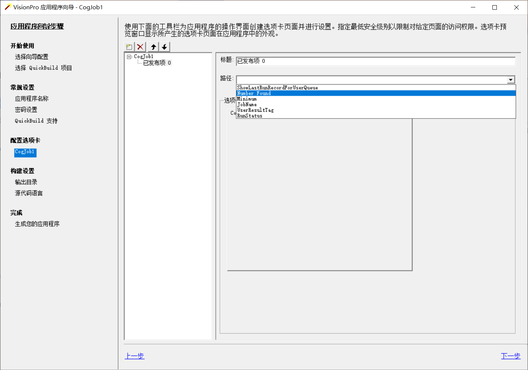Open the 密码设置 wizard step
Image resolution: width=528 pixels, height=370 pixels.
pos(26,109)
